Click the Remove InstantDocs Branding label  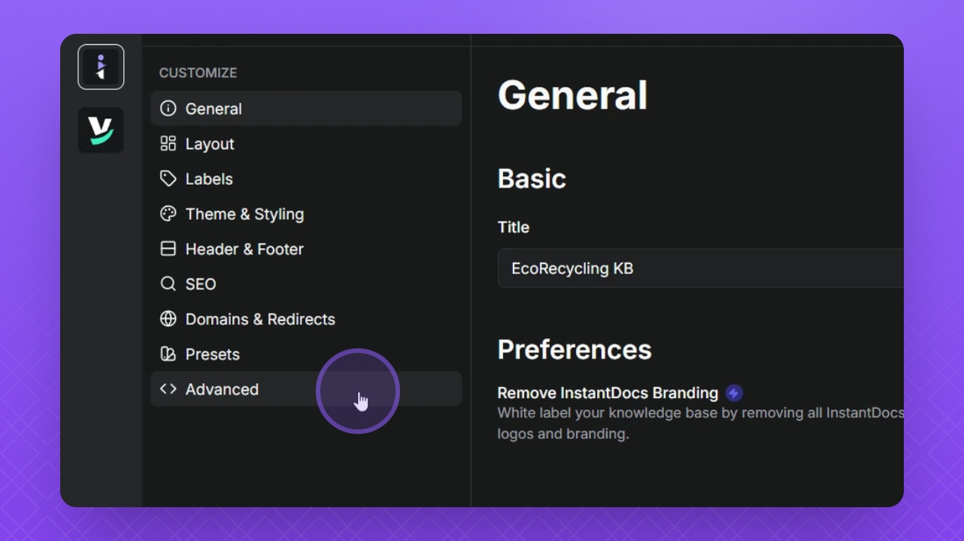pyautogui.click(x=608, y=393)
